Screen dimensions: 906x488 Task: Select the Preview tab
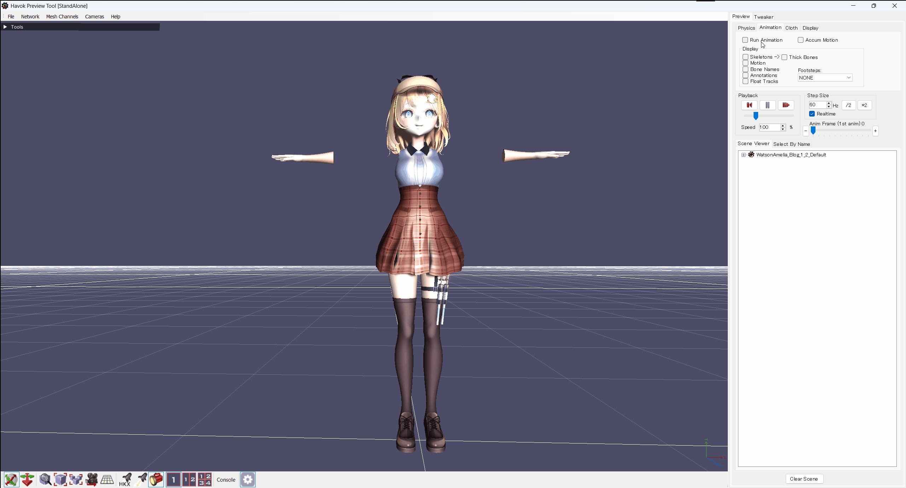coord(741,16)
